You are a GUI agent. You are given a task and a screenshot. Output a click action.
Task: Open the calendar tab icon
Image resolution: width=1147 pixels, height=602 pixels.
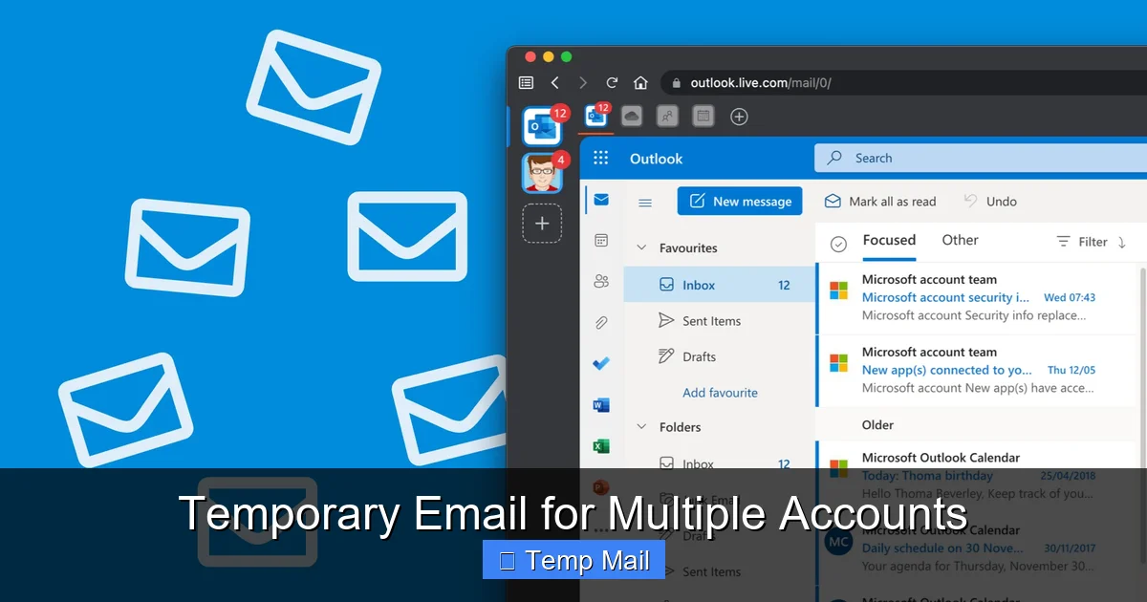pyautogui.click(x=703, y=117)
